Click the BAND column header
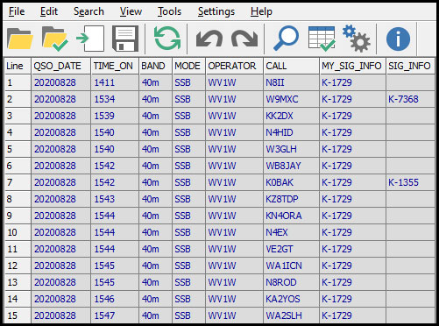 click(x=156, y=66)
